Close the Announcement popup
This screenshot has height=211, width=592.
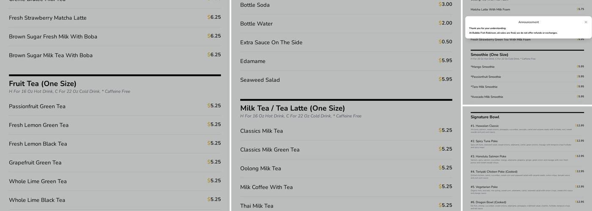point(586,22)
